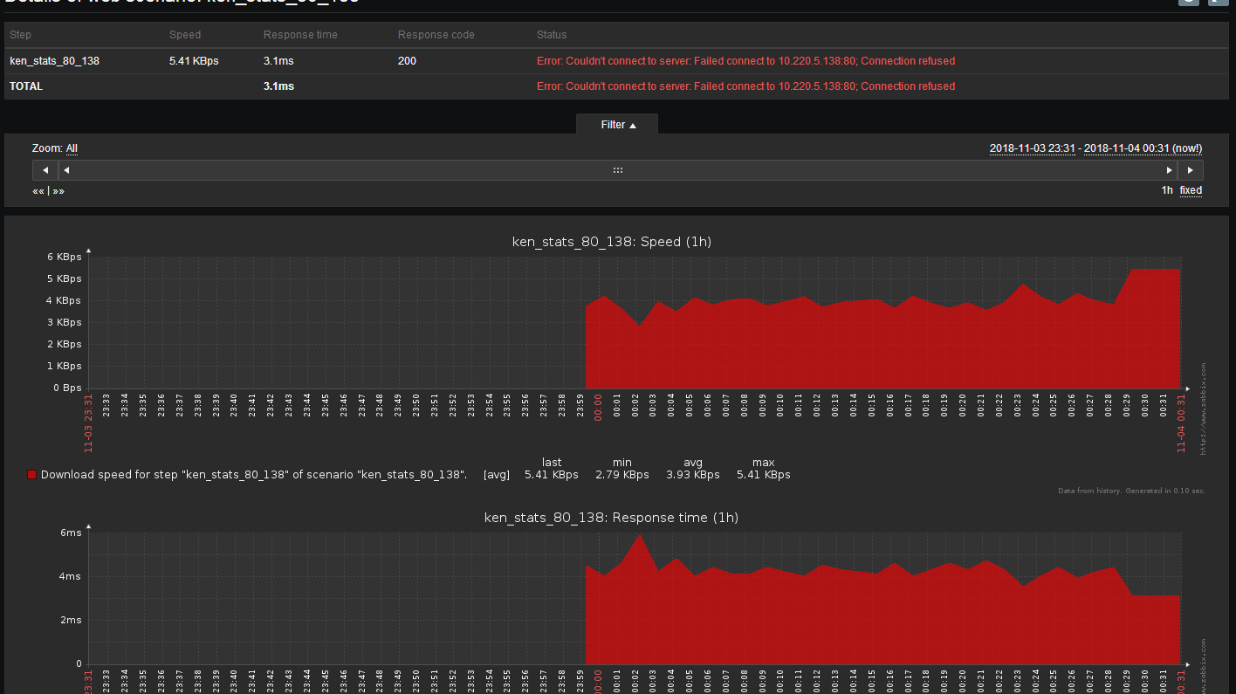Click the outer right arrow of time scrollbar
This screenshot has width=1236, height=694.
coord(1190,170)
